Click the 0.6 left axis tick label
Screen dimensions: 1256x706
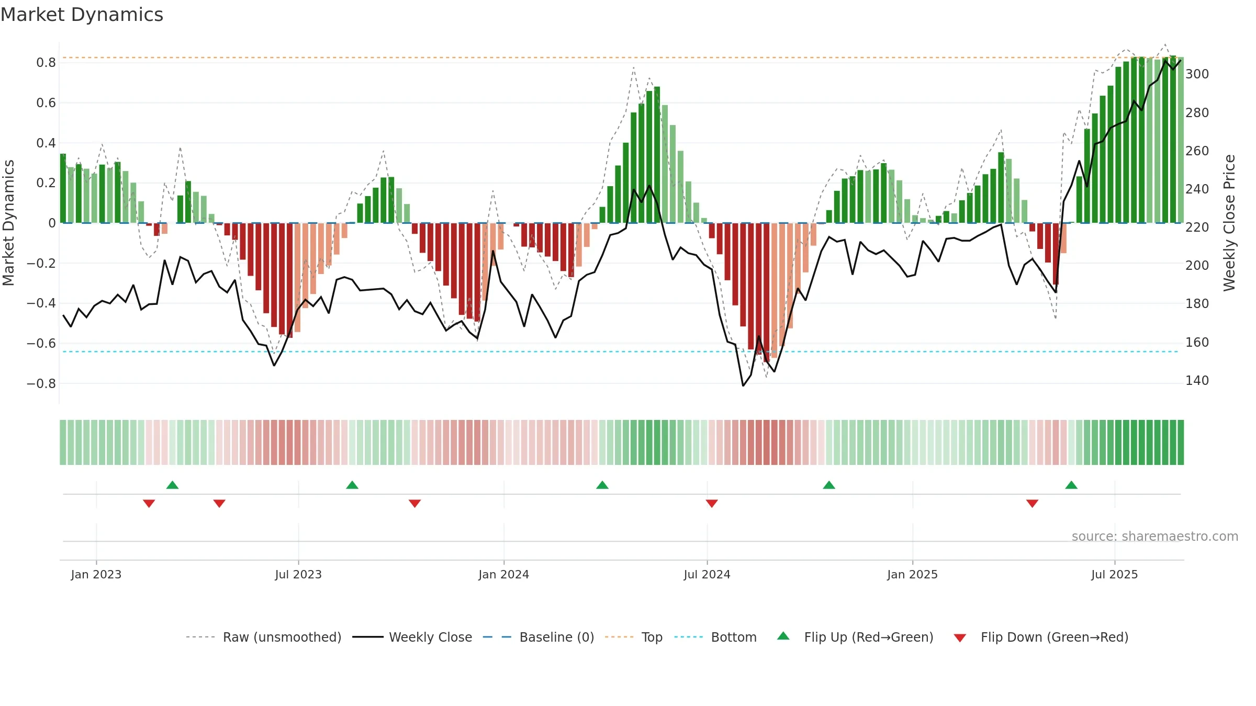pos(46,103)
